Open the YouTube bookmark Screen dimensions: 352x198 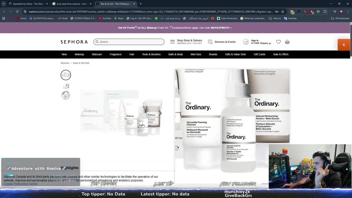[105, 18]
